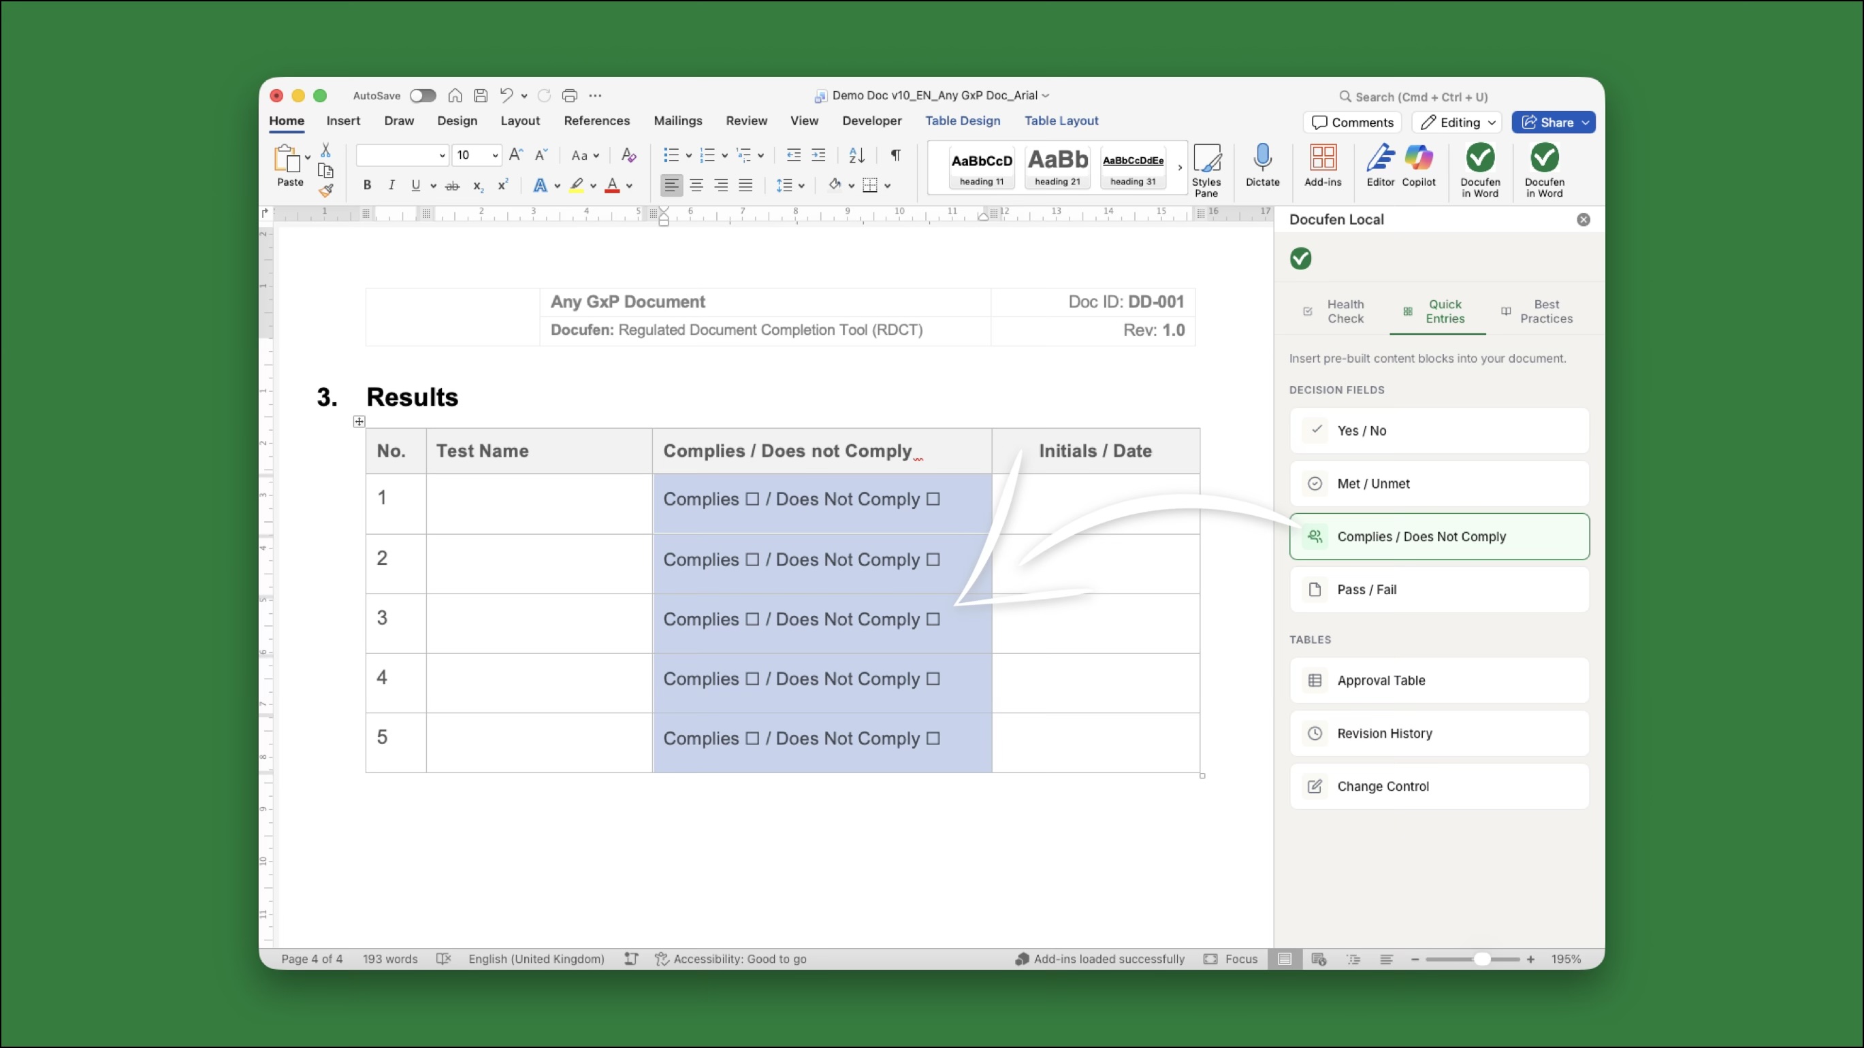Open the Editing mode dropdown

pyautogui.click(x=1457, y=122)
